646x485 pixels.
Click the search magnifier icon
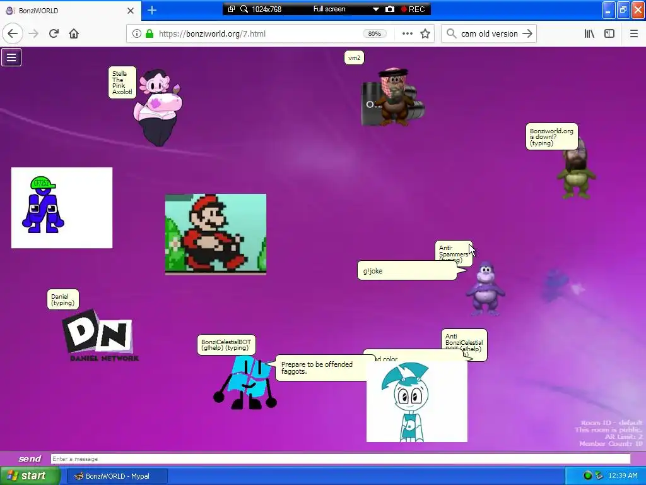pos(451,33)
